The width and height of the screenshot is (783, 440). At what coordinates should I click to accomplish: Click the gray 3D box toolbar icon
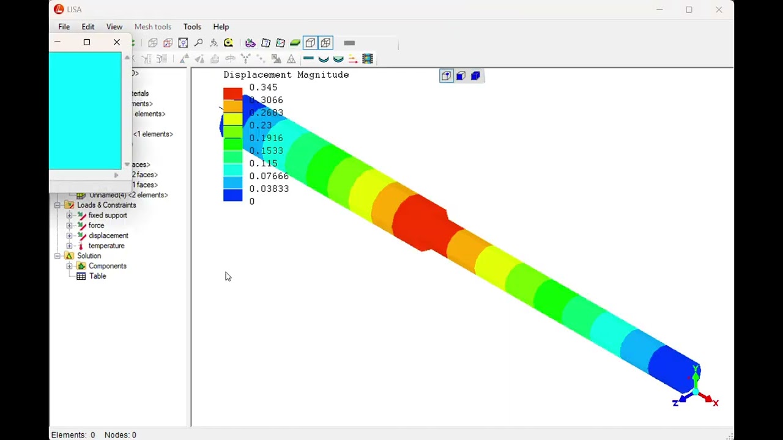[x=153, y=43]
